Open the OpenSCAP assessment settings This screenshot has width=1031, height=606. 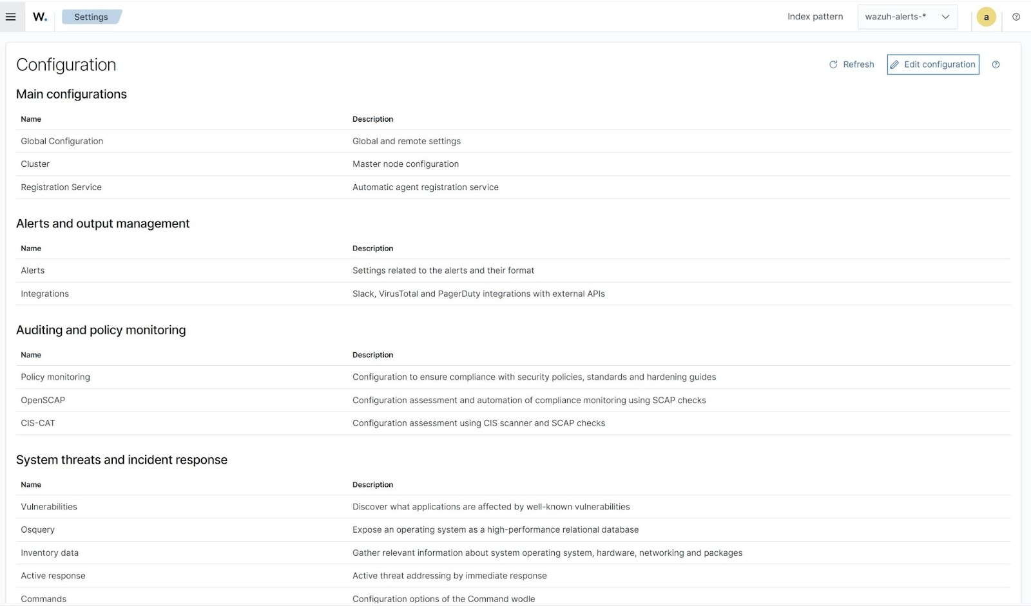pos(43,400)
